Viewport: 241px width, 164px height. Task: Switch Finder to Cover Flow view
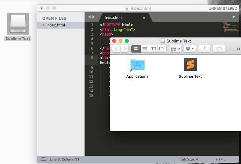pyautogui.click(x=162, y=49)
